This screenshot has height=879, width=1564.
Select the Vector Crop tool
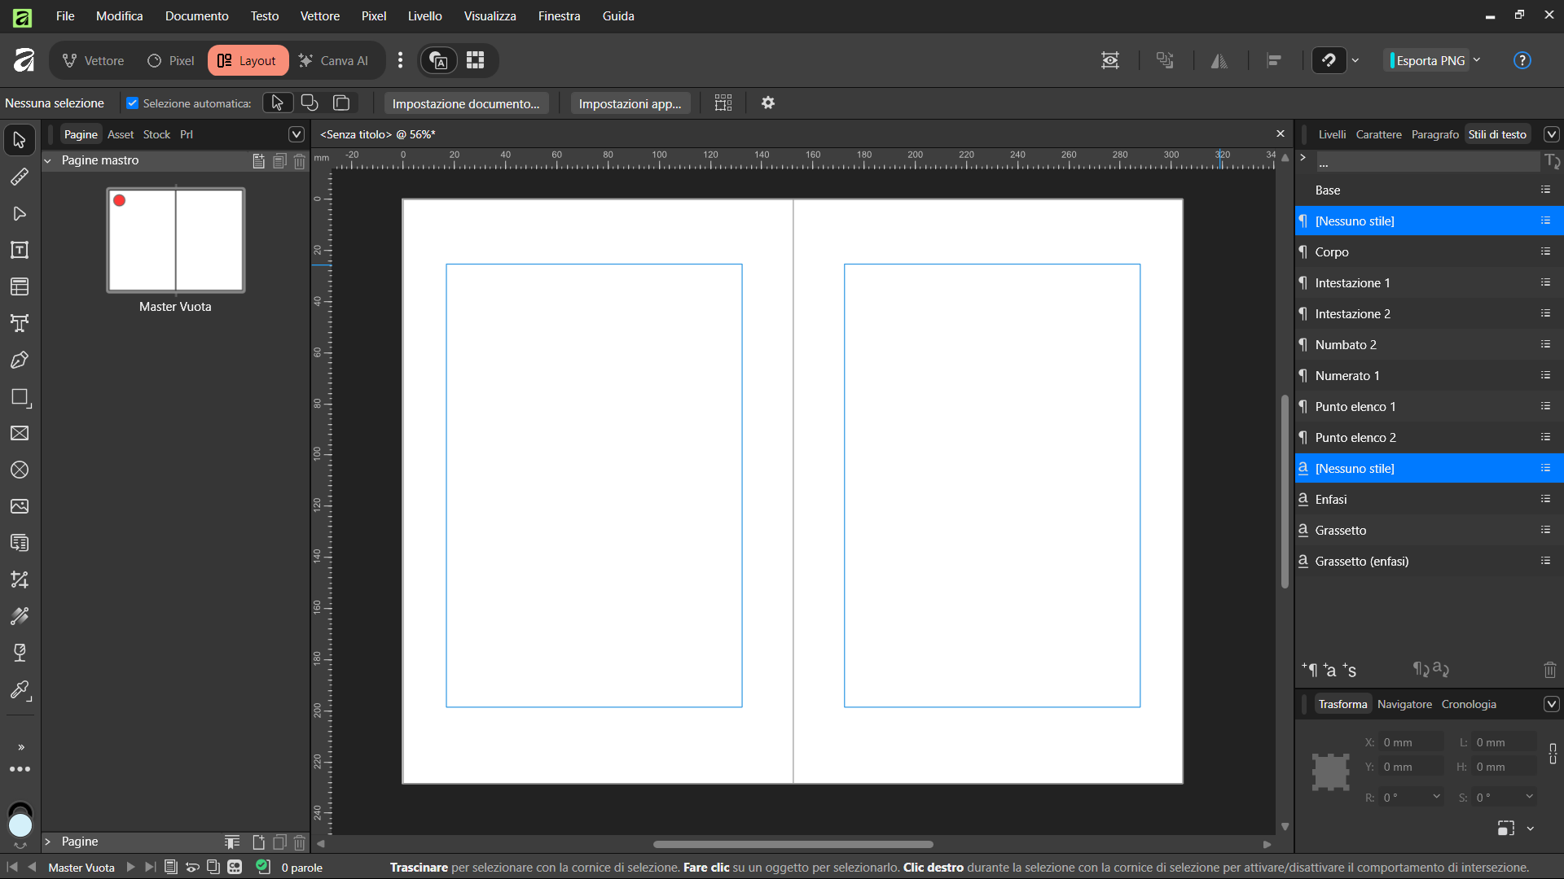[20, 579]
